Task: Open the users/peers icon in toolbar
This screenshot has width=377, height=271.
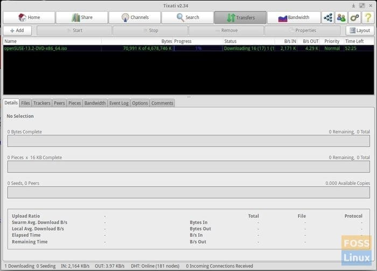Action: point(341,17)
